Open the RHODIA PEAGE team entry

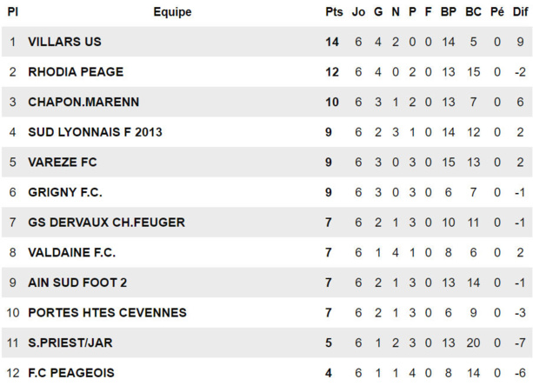76,72
